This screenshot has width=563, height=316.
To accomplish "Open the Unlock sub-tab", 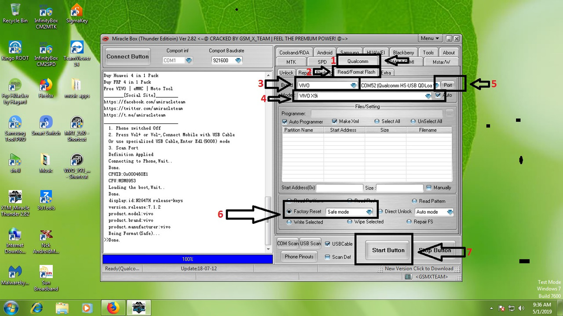I will point(286,73).
